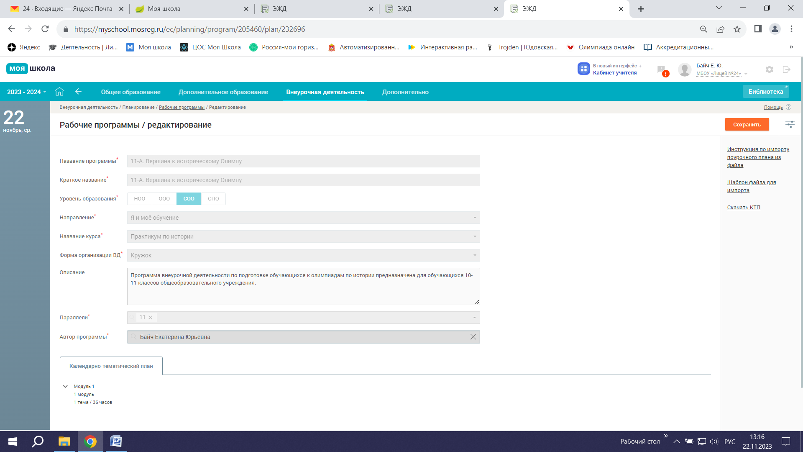Open the Направление dropdown
803x452 pixels.
304,218
